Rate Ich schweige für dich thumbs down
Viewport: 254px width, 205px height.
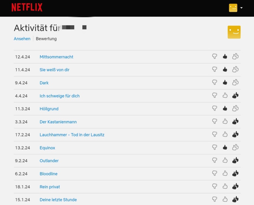(x=215, y=95)
